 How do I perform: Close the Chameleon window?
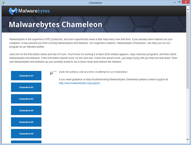[x=186, y=2]
